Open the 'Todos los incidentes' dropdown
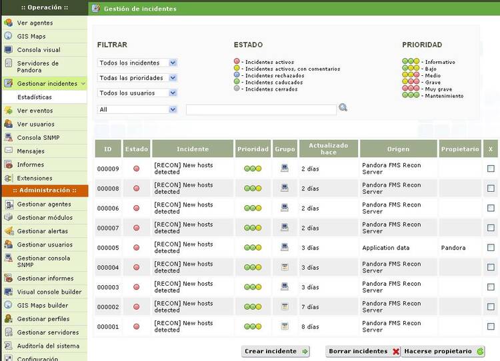The image size is (500, 361). [137, 63]
